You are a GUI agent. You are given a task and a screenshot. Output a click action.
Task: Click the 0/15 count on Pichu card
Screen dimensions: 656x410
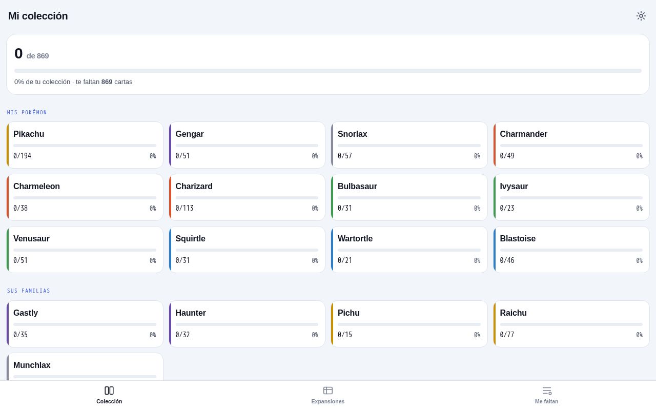tap(345, 335)
